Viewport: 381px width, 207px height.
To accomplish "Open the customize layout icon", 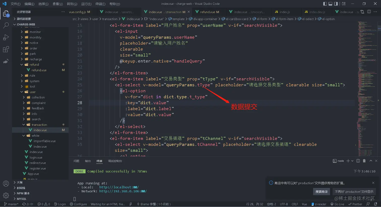I will pyautogui.click(x=344, y=4).
